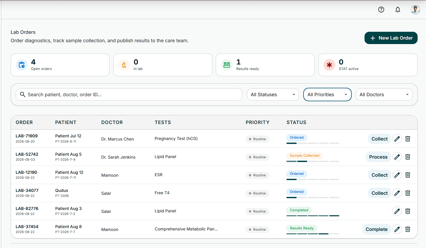This screenshot has width=426, height=248.
Task: Delete order LAB-82776 with trash icon
Action: 408,211
